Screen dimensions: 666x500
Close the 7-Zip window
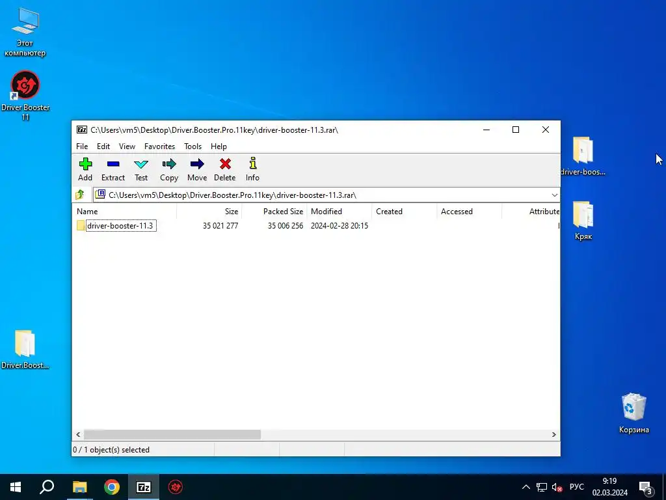click(546, 130)
